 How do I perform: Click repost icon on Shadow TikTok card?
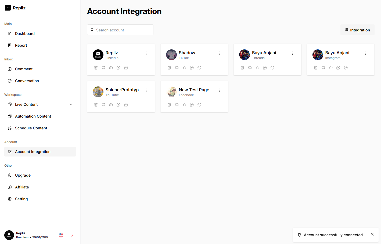click(177, 68)
